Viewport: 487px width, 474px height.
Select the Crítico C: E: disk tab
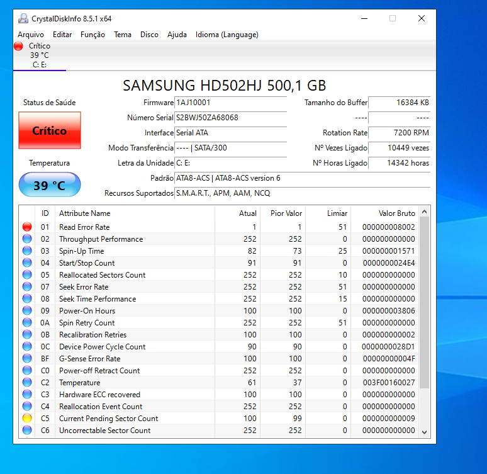coord(40,55)
